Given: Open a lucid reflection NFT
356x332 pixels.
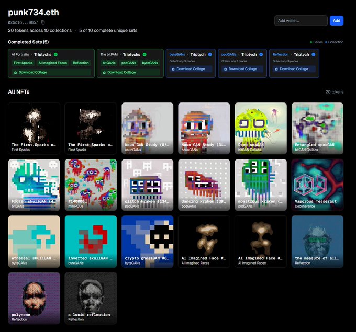Looking at the screenshot, I should (91, 298).
